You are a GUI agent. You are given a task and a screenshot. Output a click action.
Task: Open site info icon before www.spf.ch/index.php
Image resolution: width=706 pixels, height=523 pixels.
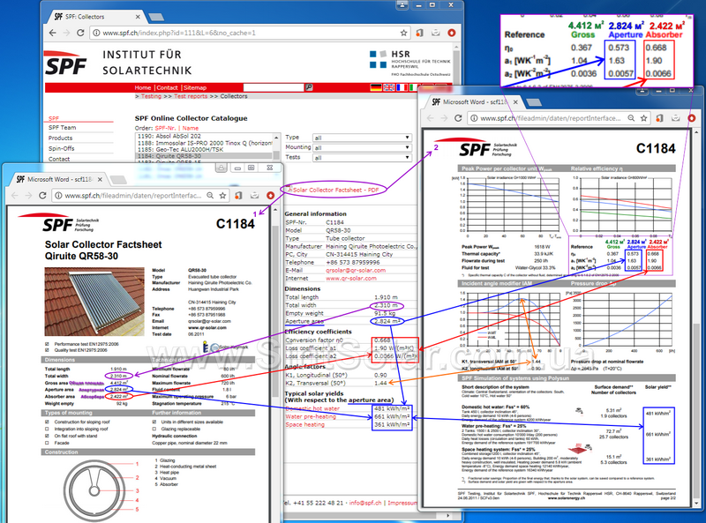96,33
